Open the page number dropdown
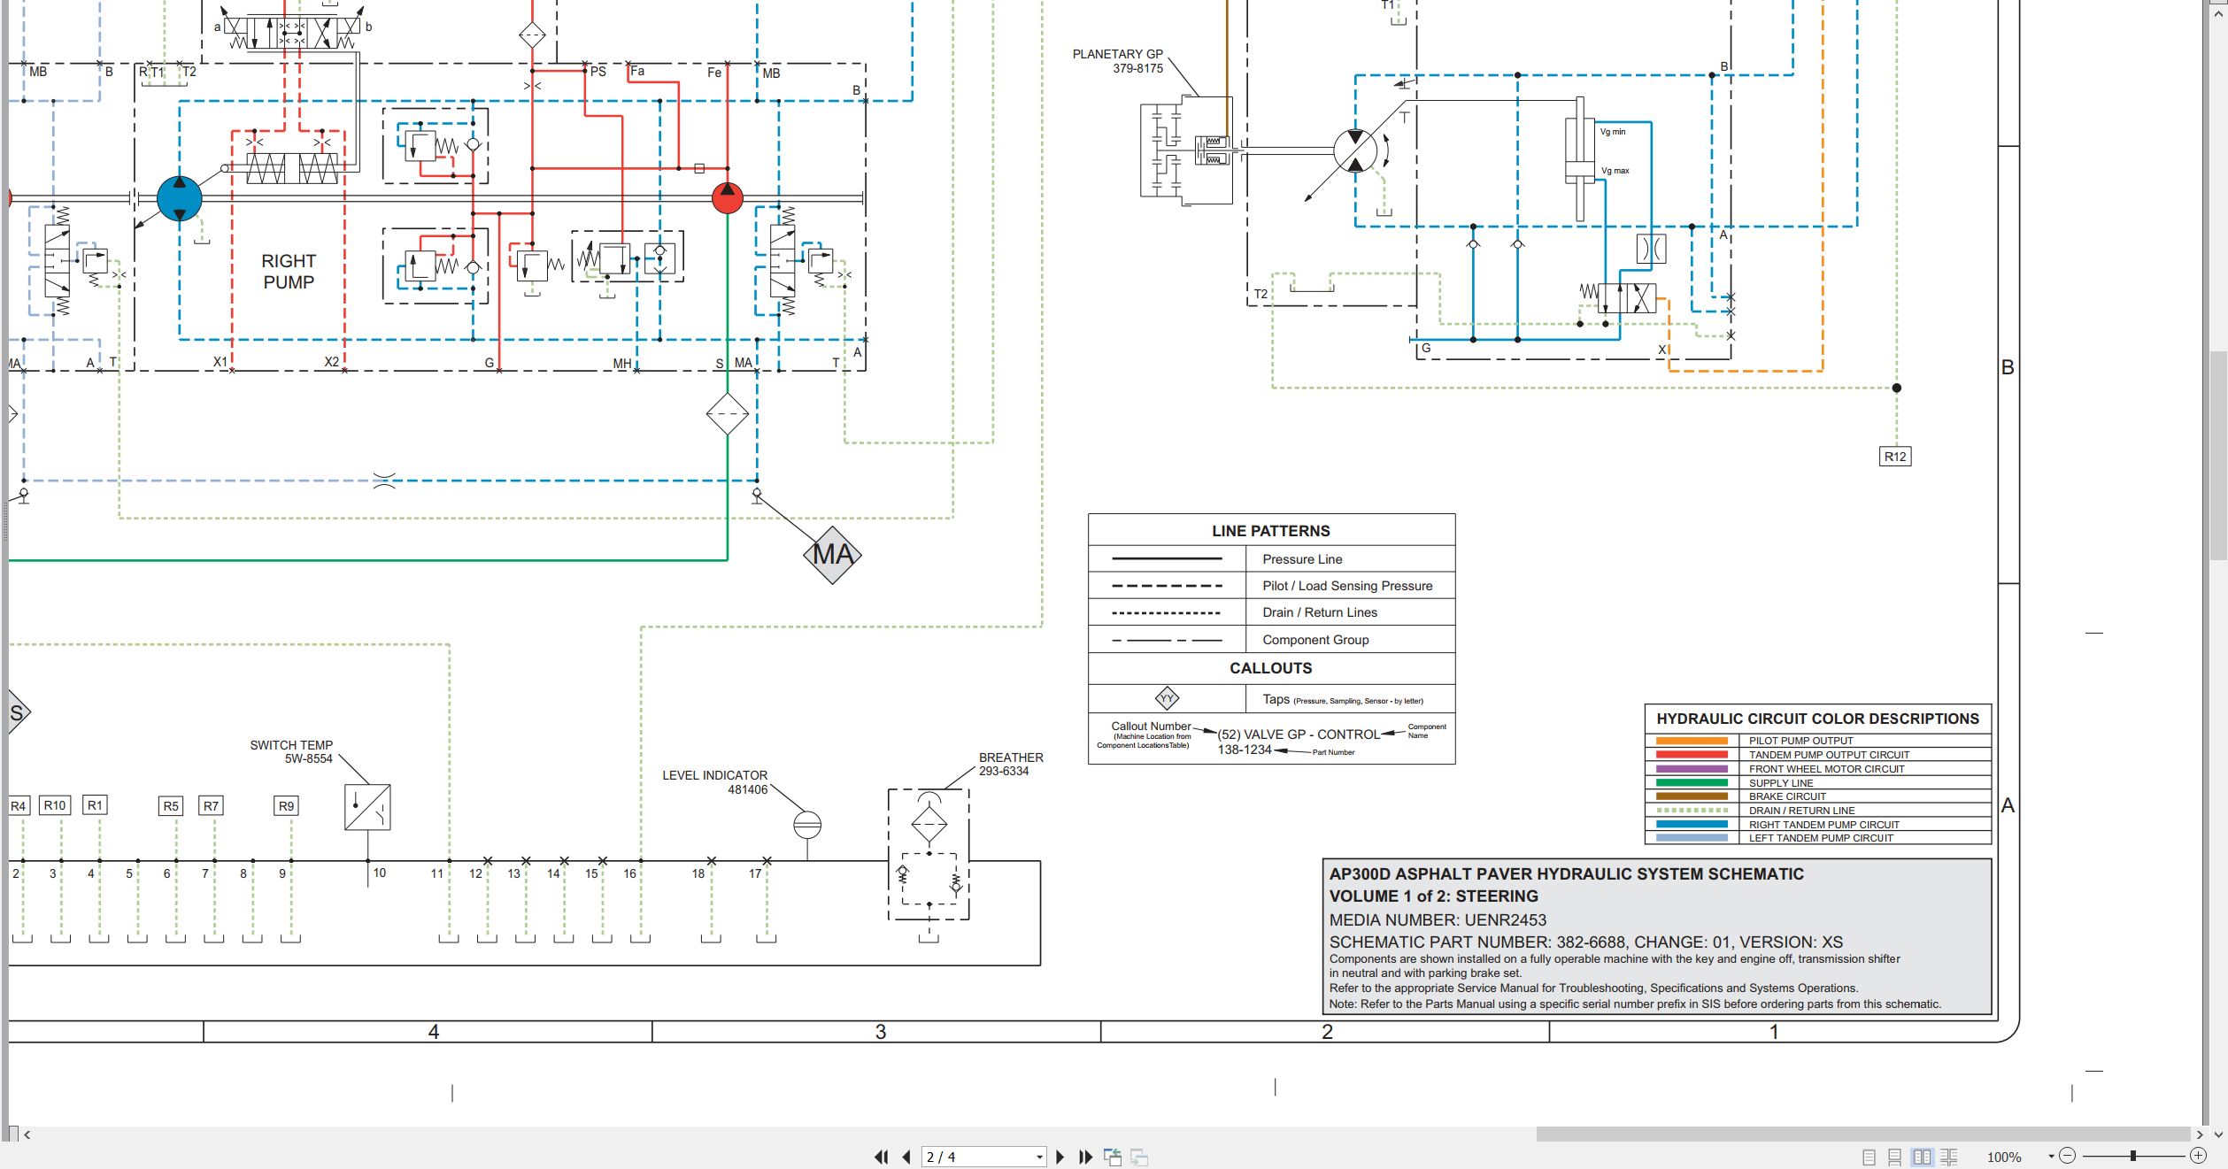This screenshot has width=2228, height=1169. click(1039, 1157)
